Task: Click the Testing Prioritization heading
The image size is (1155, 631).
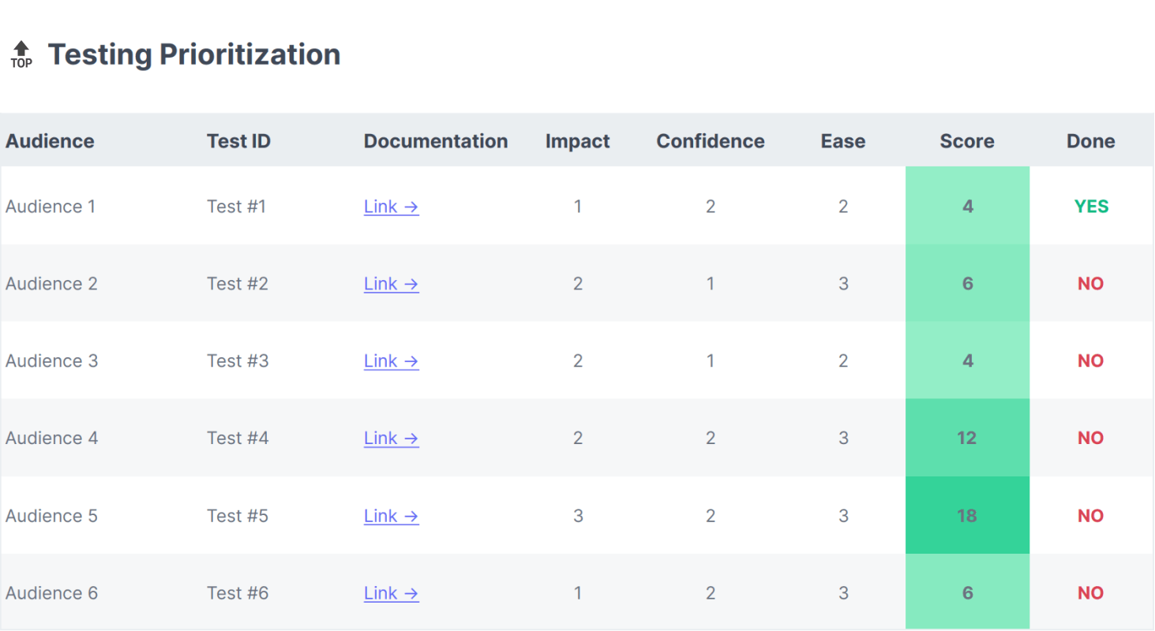Action: [x=194, y=54]
